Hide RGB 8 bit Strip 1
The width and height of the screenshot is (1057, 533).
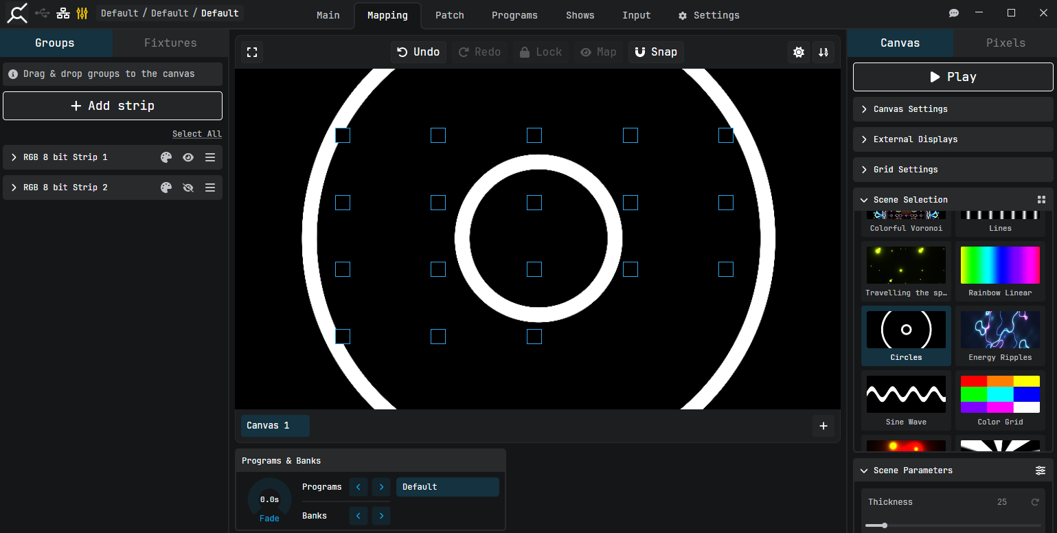tap(188, 157)
